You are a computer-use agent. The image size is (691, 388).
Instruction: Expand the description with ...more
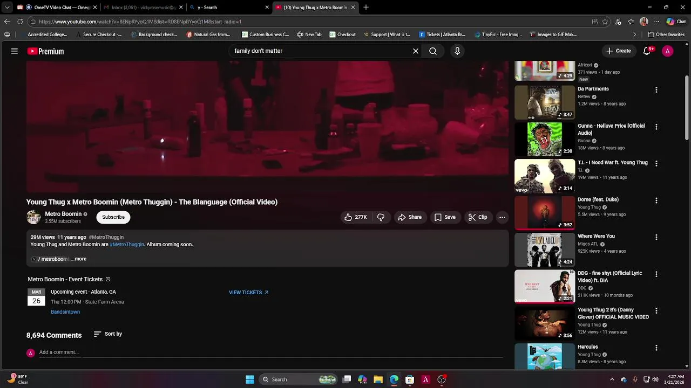point(79,259)
